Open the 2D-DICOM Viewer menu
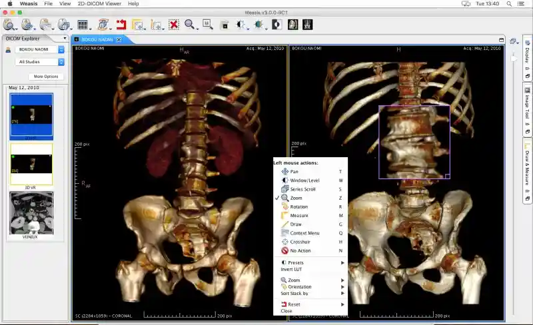The height and width of the screenshot is (325, 533). (101, 3)
